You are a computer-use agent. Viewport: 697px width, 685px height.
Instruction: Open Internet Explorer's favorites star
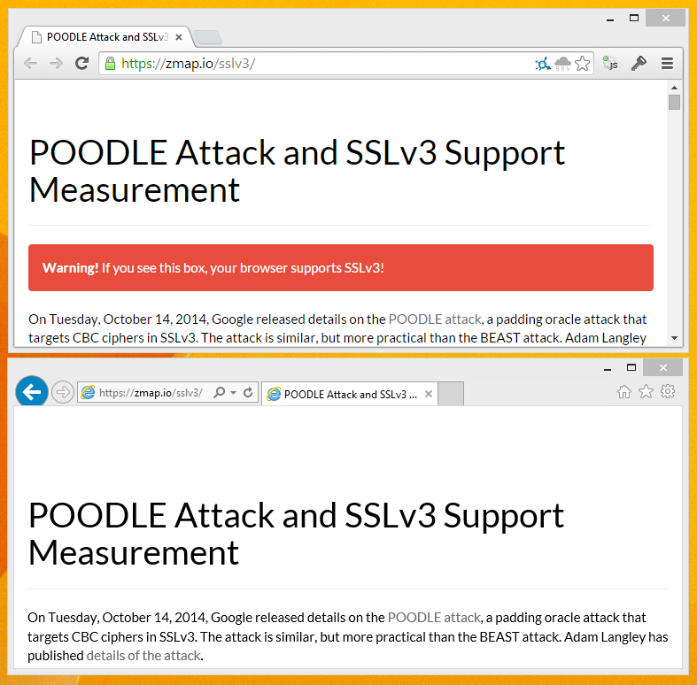646,391
